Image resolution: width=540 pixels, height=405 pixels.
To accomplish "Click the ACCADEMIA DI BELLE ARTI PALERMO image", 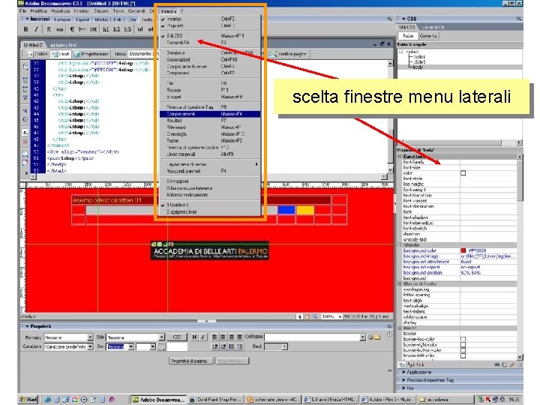I will tap(209, 250).
